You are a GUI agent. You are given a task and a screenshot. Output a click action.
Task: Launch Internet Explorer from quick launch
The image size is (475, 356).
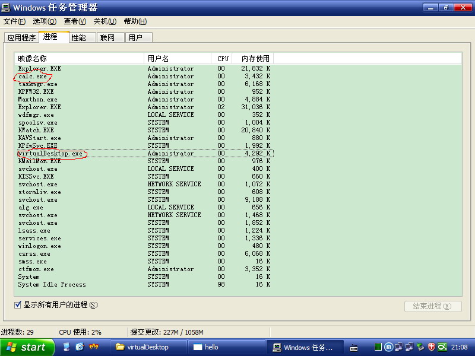[80, 347]
